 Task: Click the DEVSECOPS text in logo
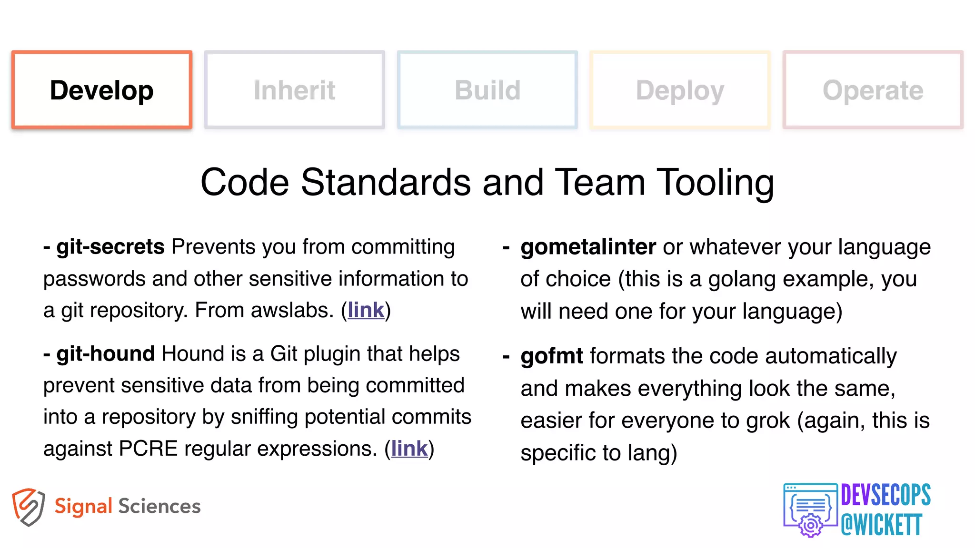885,495
